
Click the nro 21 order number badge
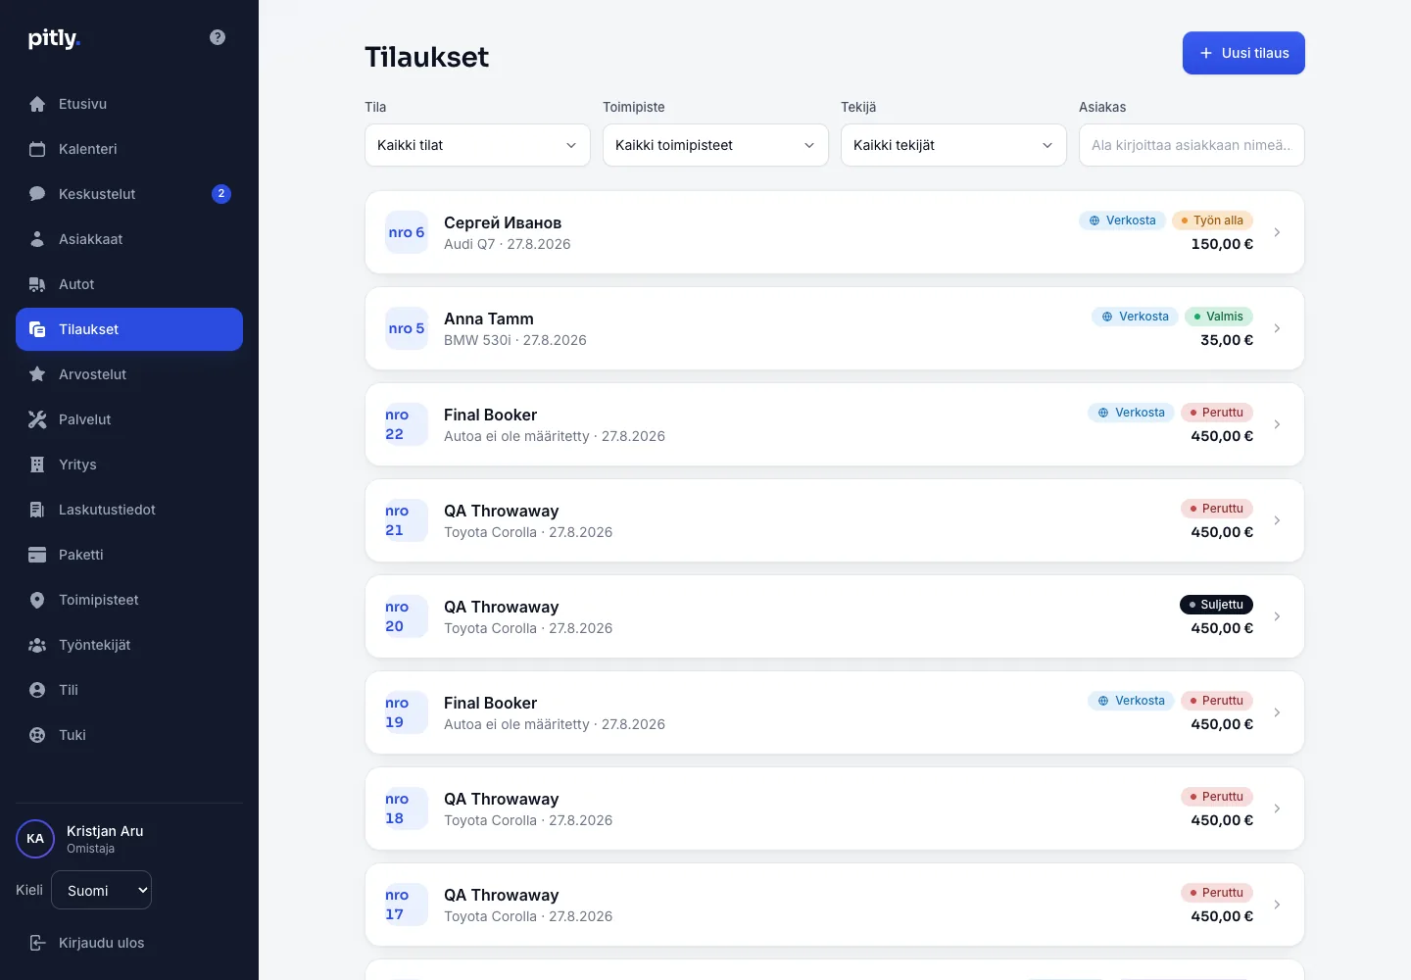(407, 520)
